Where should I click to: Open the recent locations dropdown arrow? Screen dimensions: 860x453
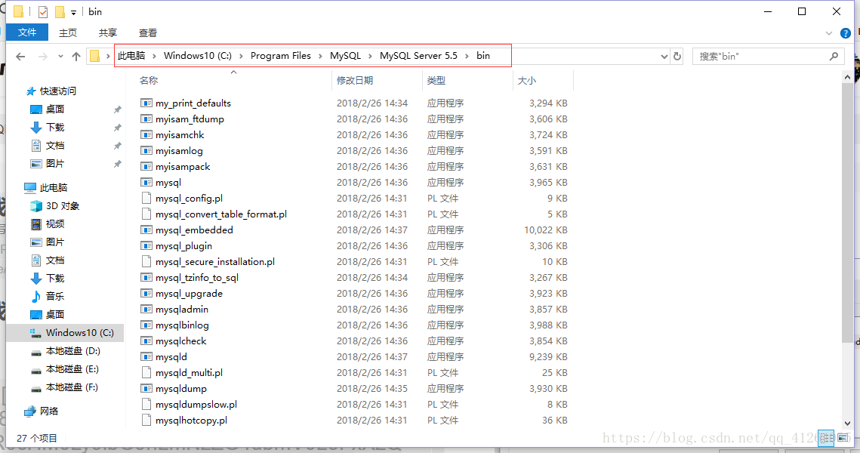pyautogui.click(x=60, y=56)
